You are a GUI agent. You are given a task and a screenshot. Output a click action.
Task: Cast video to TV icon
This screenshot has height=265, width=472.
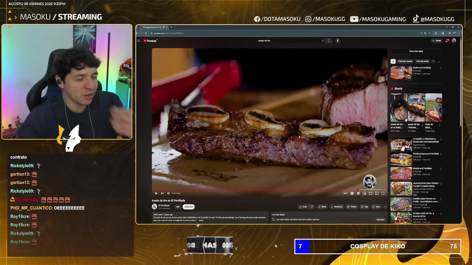point(376,193)
